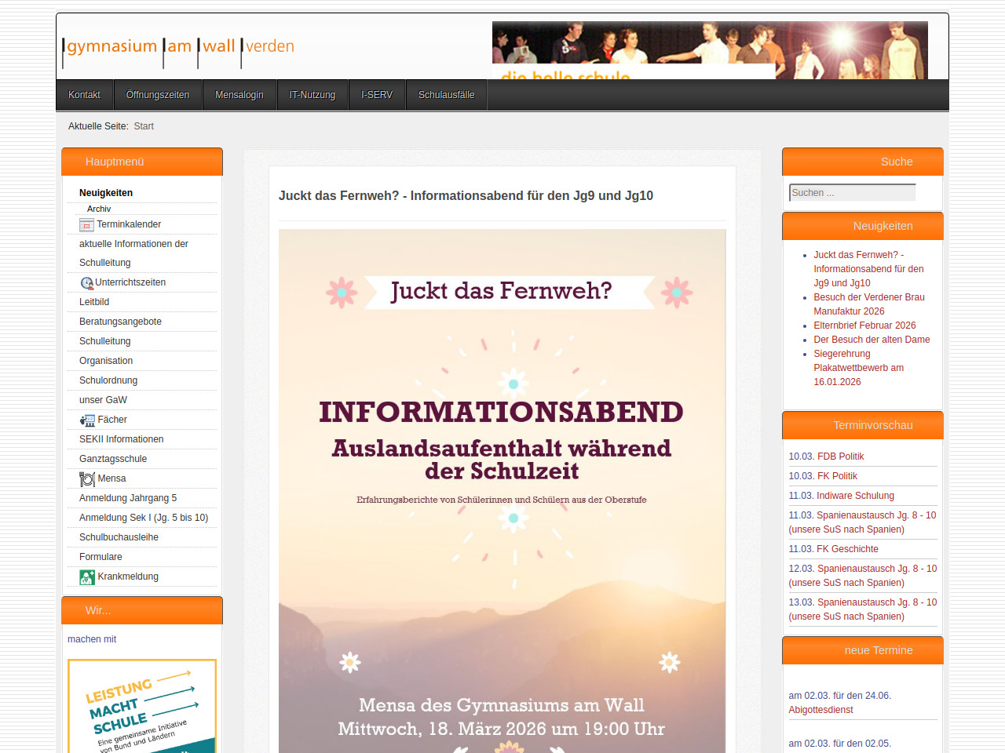Click into the Suchen search field

pyautogui.click(x=852, y=193)
